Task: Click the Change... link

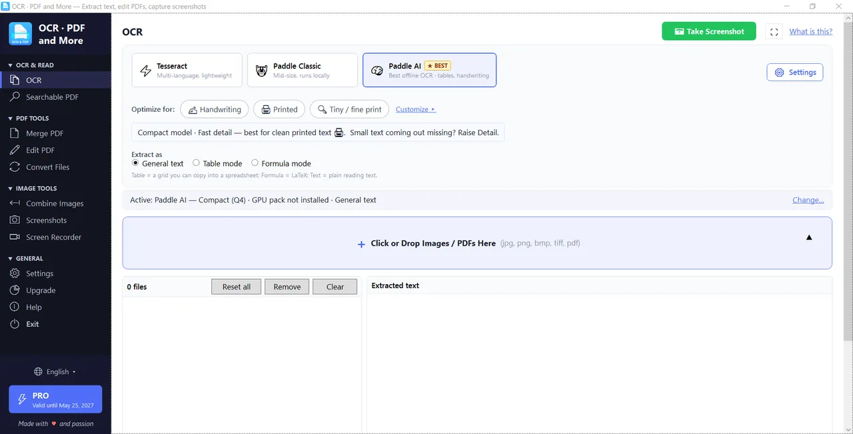Action: coord(808,200)
